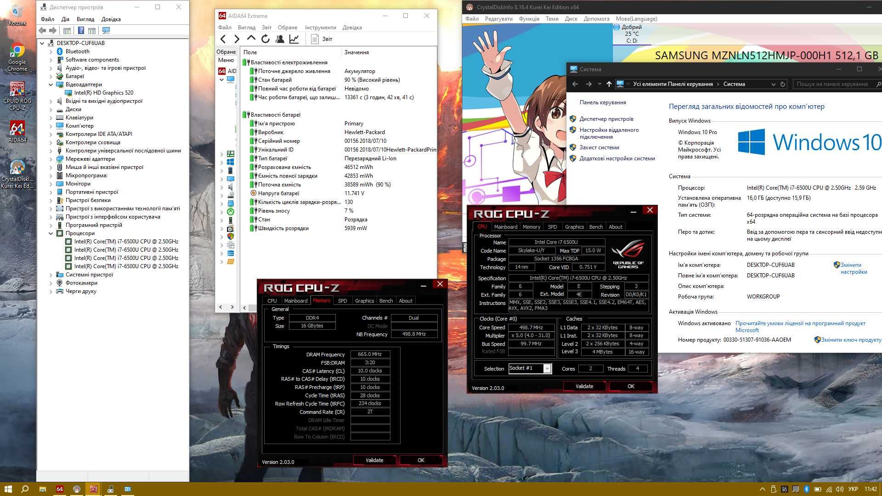The height and width of the screenshot is (496, 882).
Task: Click OK in CPU-Z CPU window
Action: point(631,386)
